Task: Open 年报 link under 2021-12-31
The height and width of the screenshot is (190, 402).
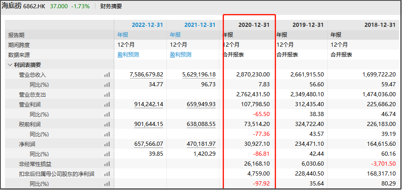Action: click(x=175, y=35)
